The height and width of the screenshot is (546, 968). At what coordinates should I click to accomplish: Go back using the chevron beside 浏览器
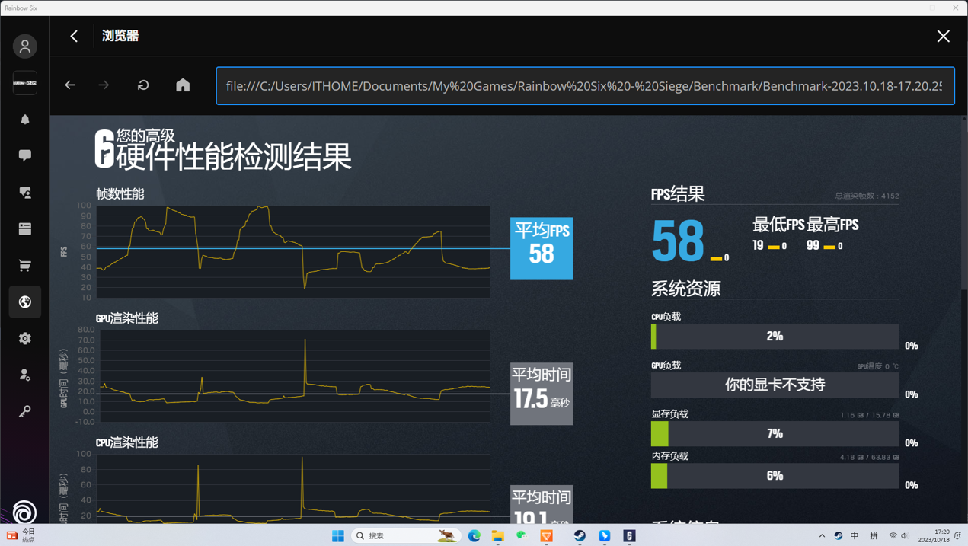pyautogui.click(x=74, y=36)
